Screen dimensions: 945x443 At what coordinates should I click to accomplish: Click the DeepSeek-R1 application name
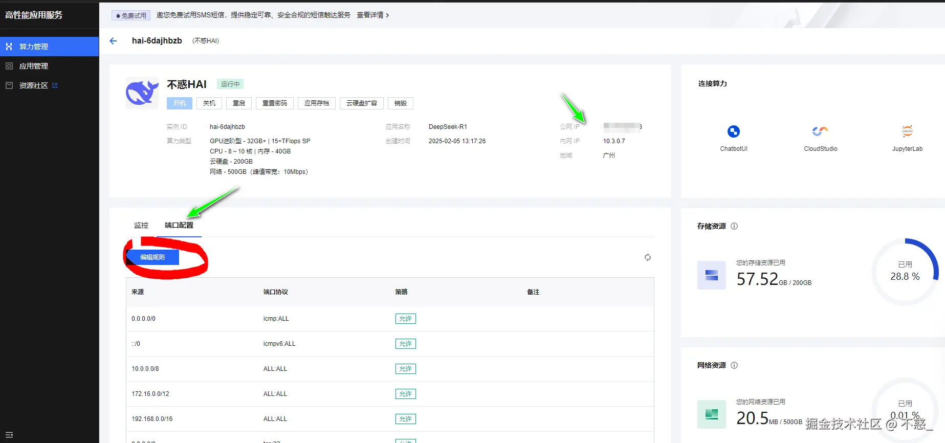(x=448, y=127)
